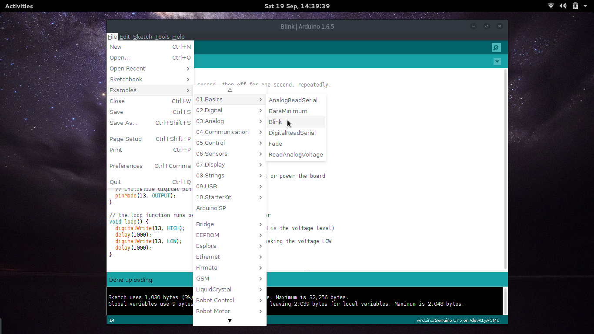Click the 'Done uploading.' status message
This screenshot has height=334, width=594.
(131, 280)
